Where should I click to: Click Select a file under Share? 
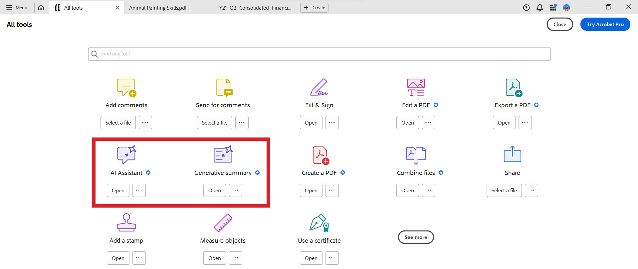pos(504,190)
